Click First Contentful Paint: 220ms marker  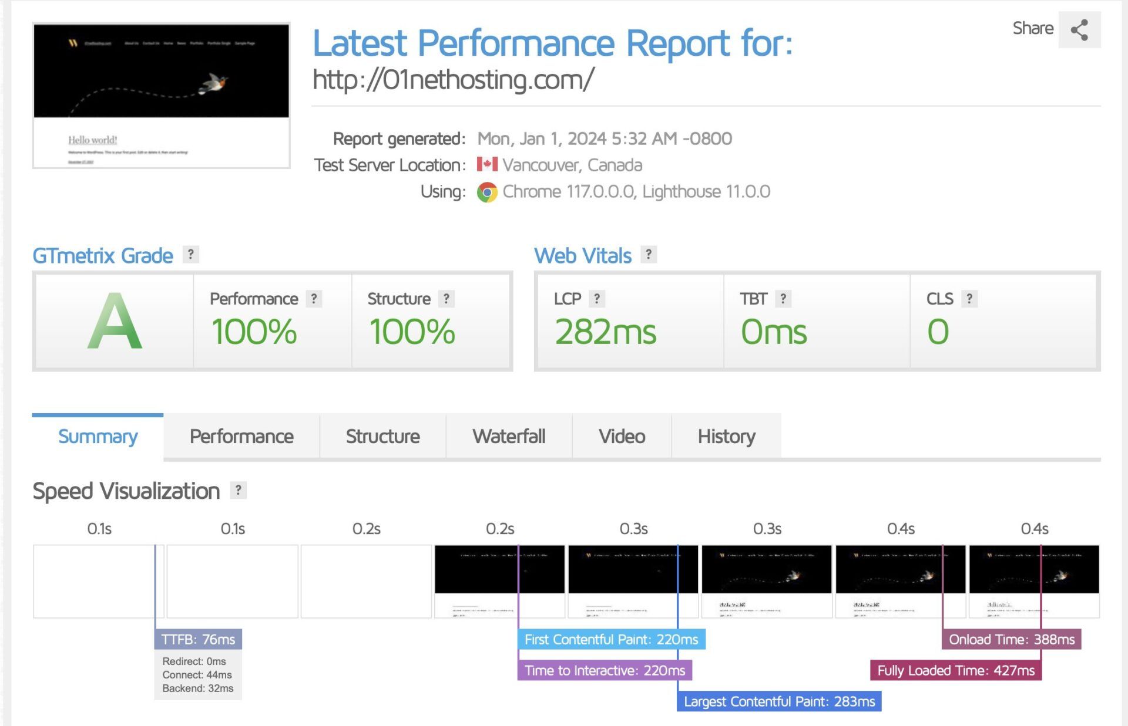point(611,639)
